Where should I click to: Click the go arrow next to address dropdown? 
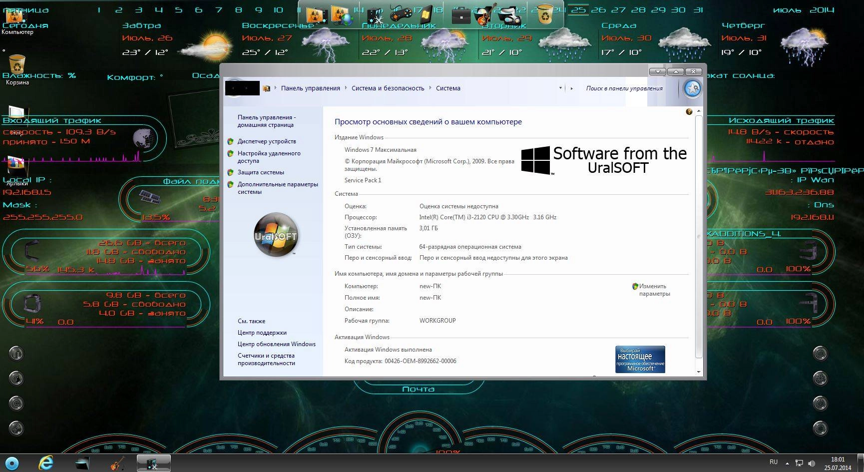[572, 88]
